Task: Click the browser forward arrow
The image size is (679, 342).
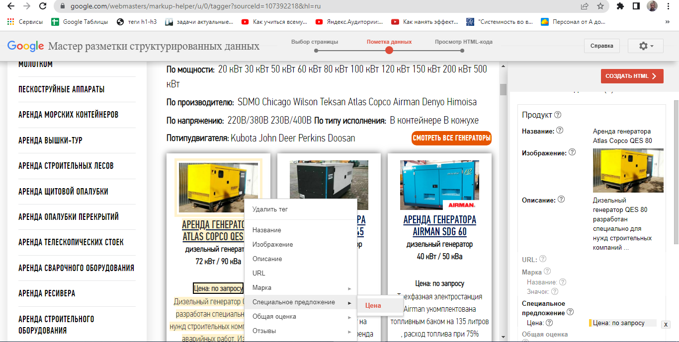Action: coord(27,6)
